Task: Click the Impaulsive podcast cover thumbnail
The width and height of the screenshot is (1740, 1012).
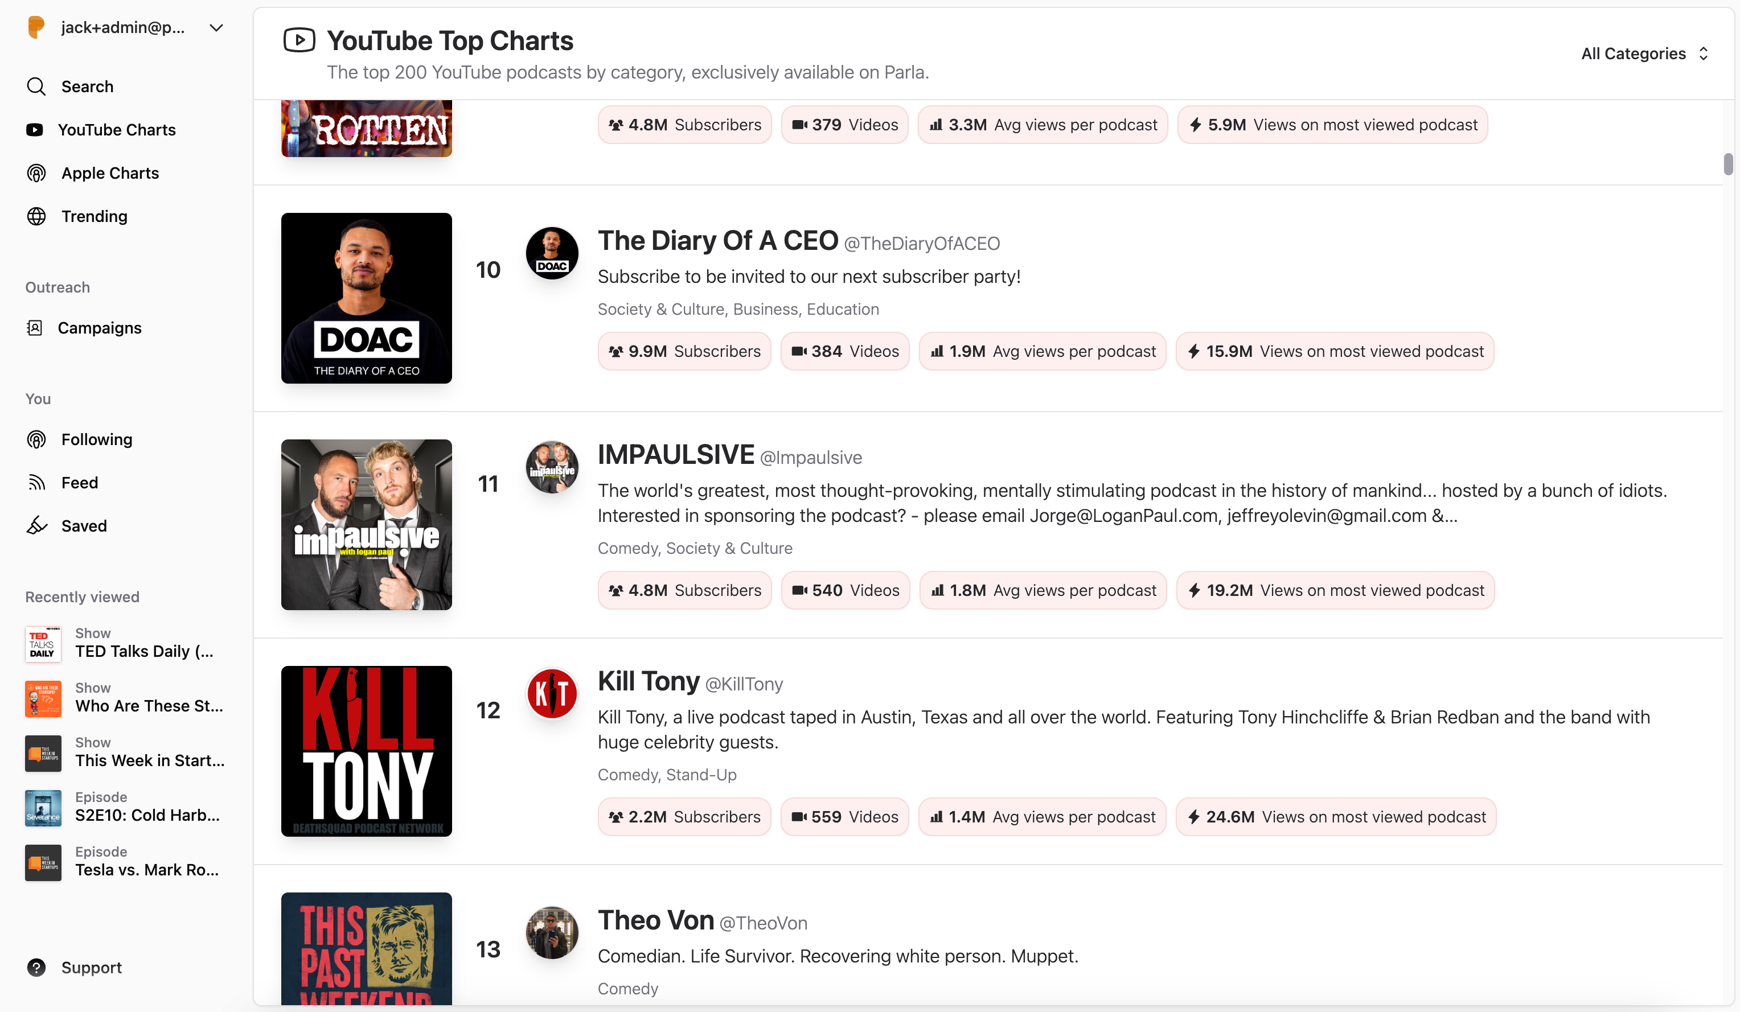Action: [367, 525]
